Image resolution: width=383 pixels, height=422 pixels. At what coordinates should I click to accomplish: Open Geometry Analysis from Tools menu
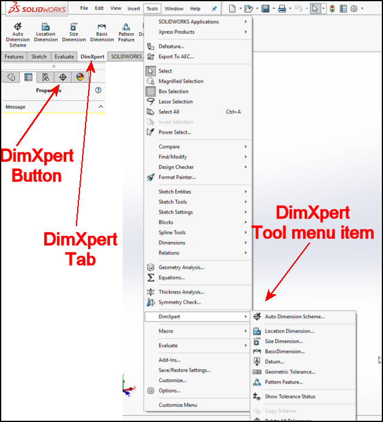pyautogui.click(x=198, y=267)
